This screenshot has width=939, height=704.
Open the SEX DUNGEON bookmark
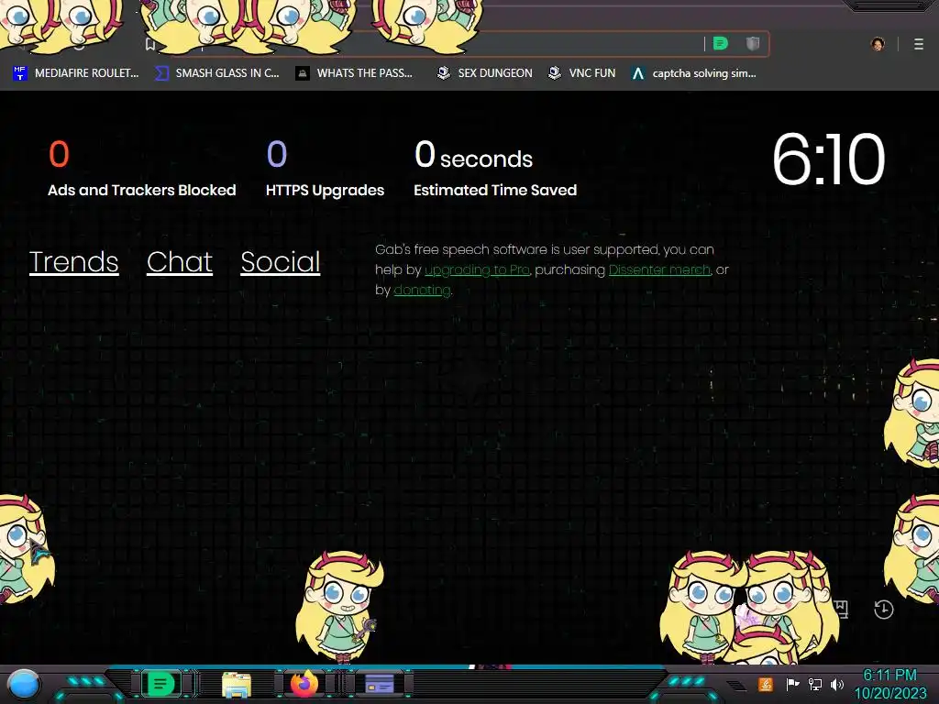pyautogui.click(x=485, y=73)
